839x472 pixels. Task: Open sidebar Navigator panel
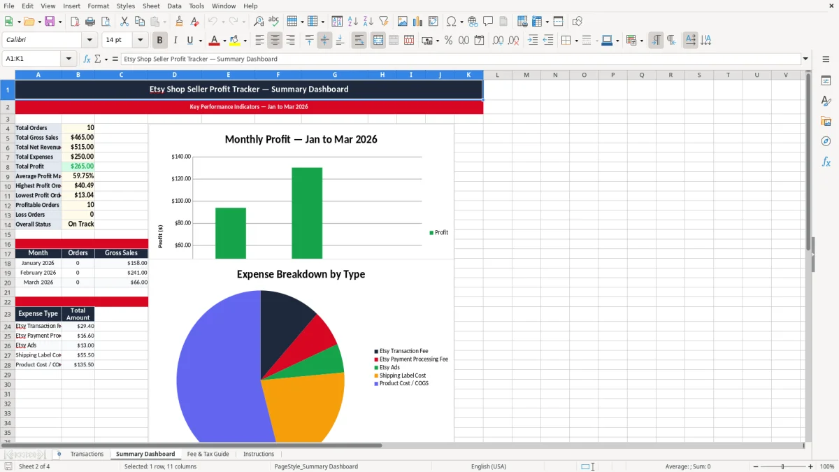point(826,141)
